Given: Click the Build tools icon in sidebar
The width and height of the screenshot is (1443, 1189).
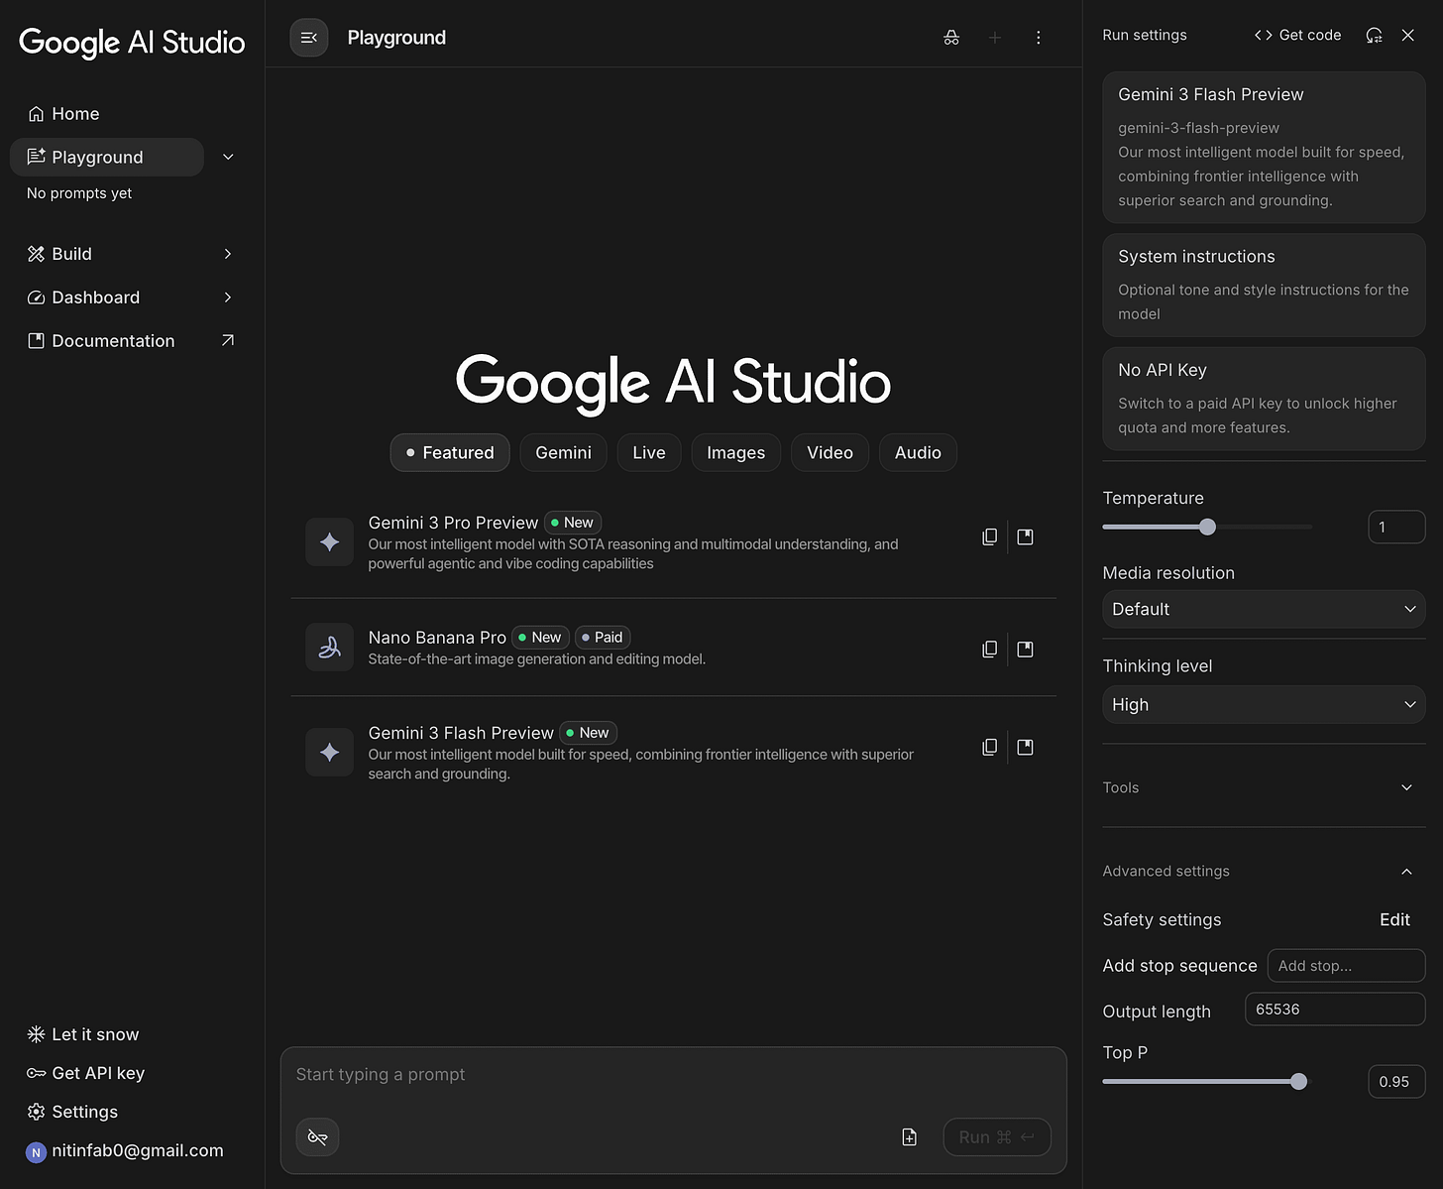Looking at the screenshot, I should coord(36,254).
